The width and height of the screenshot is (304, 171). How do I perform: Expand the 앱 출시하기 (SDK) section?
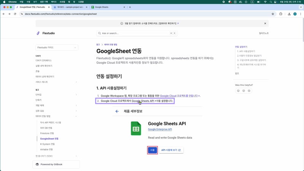point(76,156)
